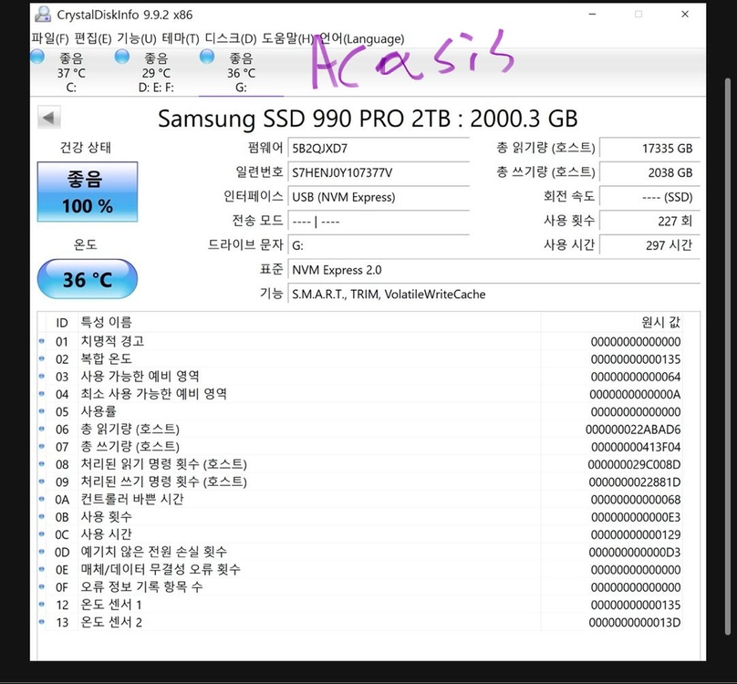Click the 좋음 100 % health status button
Viewport: 737px width, 684px height.
(x=88, y=192)
